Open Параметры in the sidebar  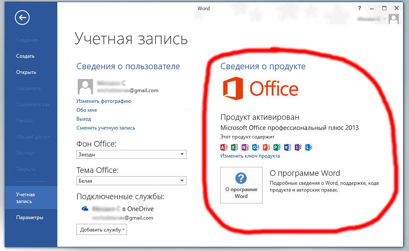click(x=30, y=217)
